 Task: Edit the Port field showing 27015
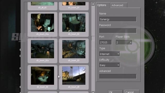click(x=105, y=42)
